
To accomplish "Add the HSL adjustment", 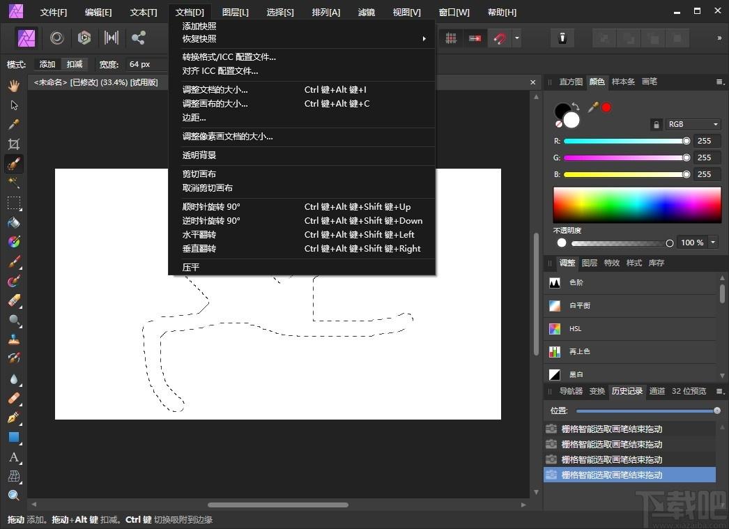I will 631,329.
